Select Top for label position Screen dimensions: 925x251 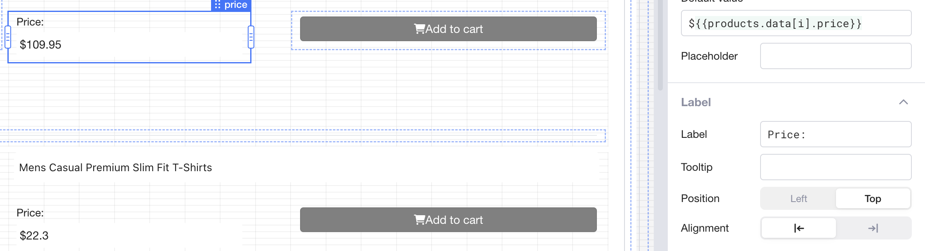tap(873, 199)
